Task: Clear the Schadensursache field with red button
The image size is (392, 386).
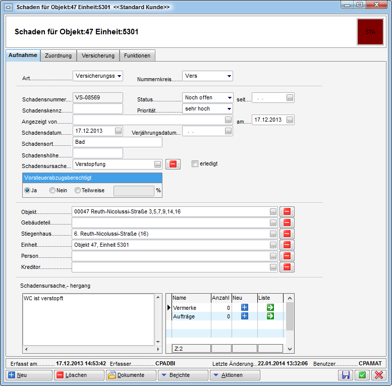Action: pyautogui.click(x=173, y=164)
